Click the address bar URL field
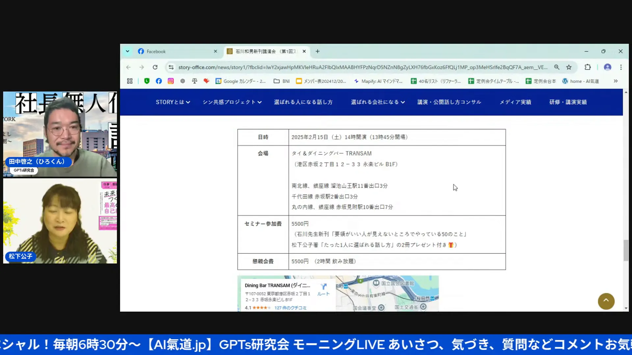This screenshot has height=355, width=632. (362, 67)
